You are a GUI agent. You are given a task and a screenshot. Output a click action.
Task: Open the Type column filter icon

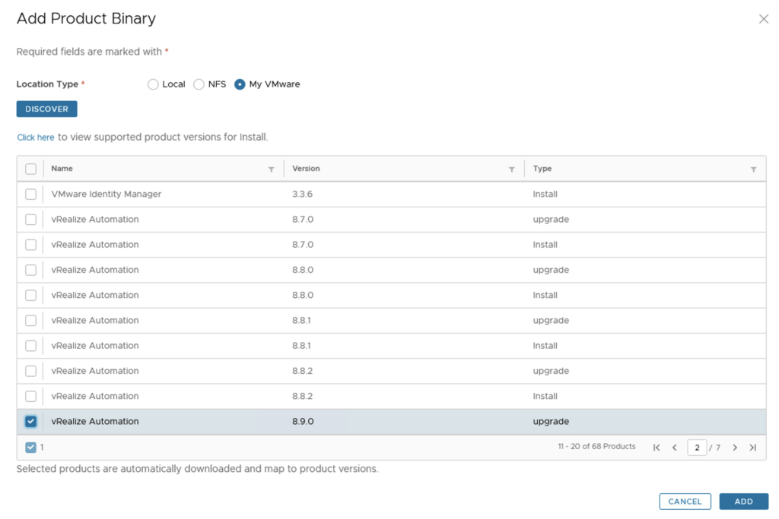[753, 169]
